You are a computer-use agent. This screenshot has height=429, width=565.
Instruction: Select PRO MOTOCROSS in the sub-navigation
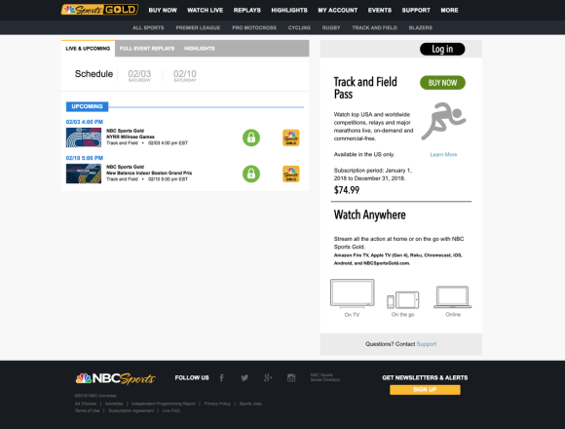point(254,27)
